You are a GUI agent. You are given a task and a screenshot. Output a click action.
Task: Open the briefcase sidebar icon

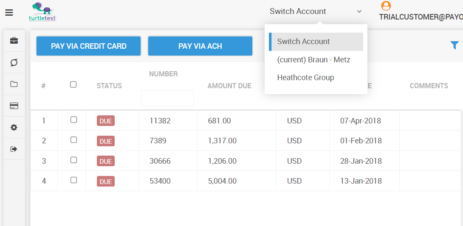14,41
